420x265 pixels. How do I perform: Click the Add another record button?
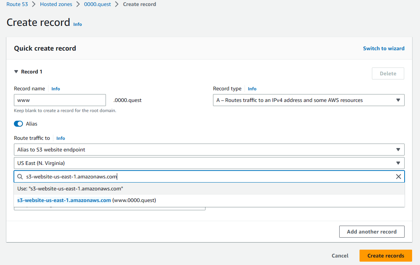coord(372,231)
